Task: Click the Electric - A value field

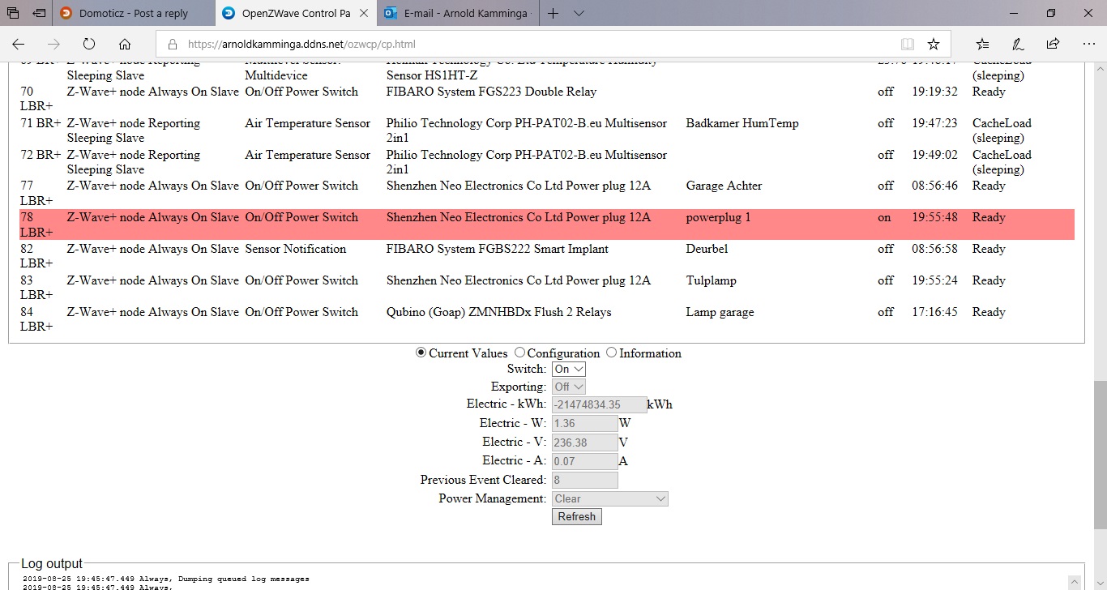Action: [x=585, y=461]
